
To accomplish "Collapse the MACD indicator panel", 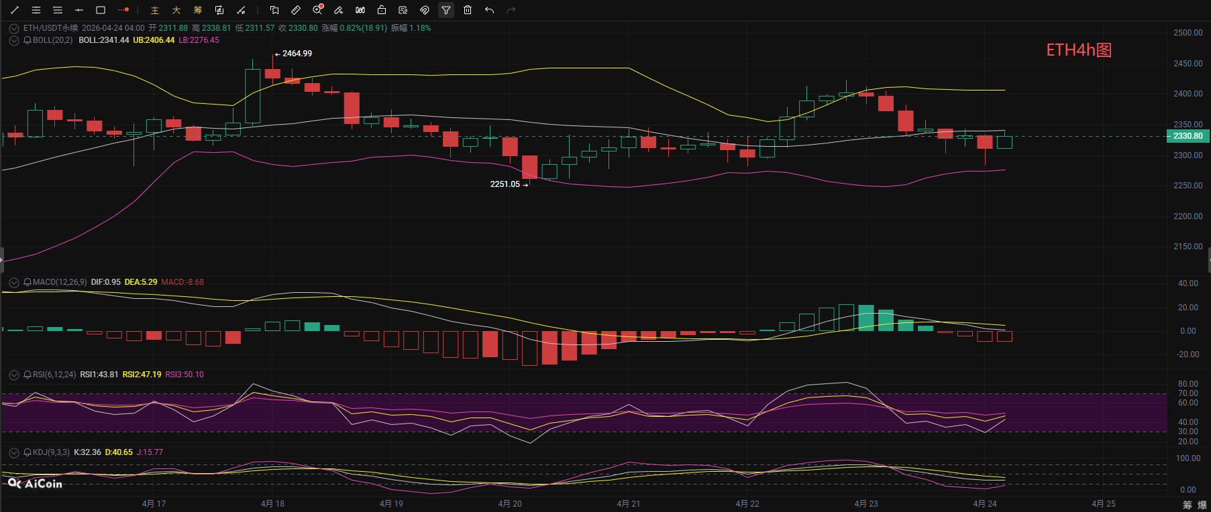I will (x=13, y=282).
